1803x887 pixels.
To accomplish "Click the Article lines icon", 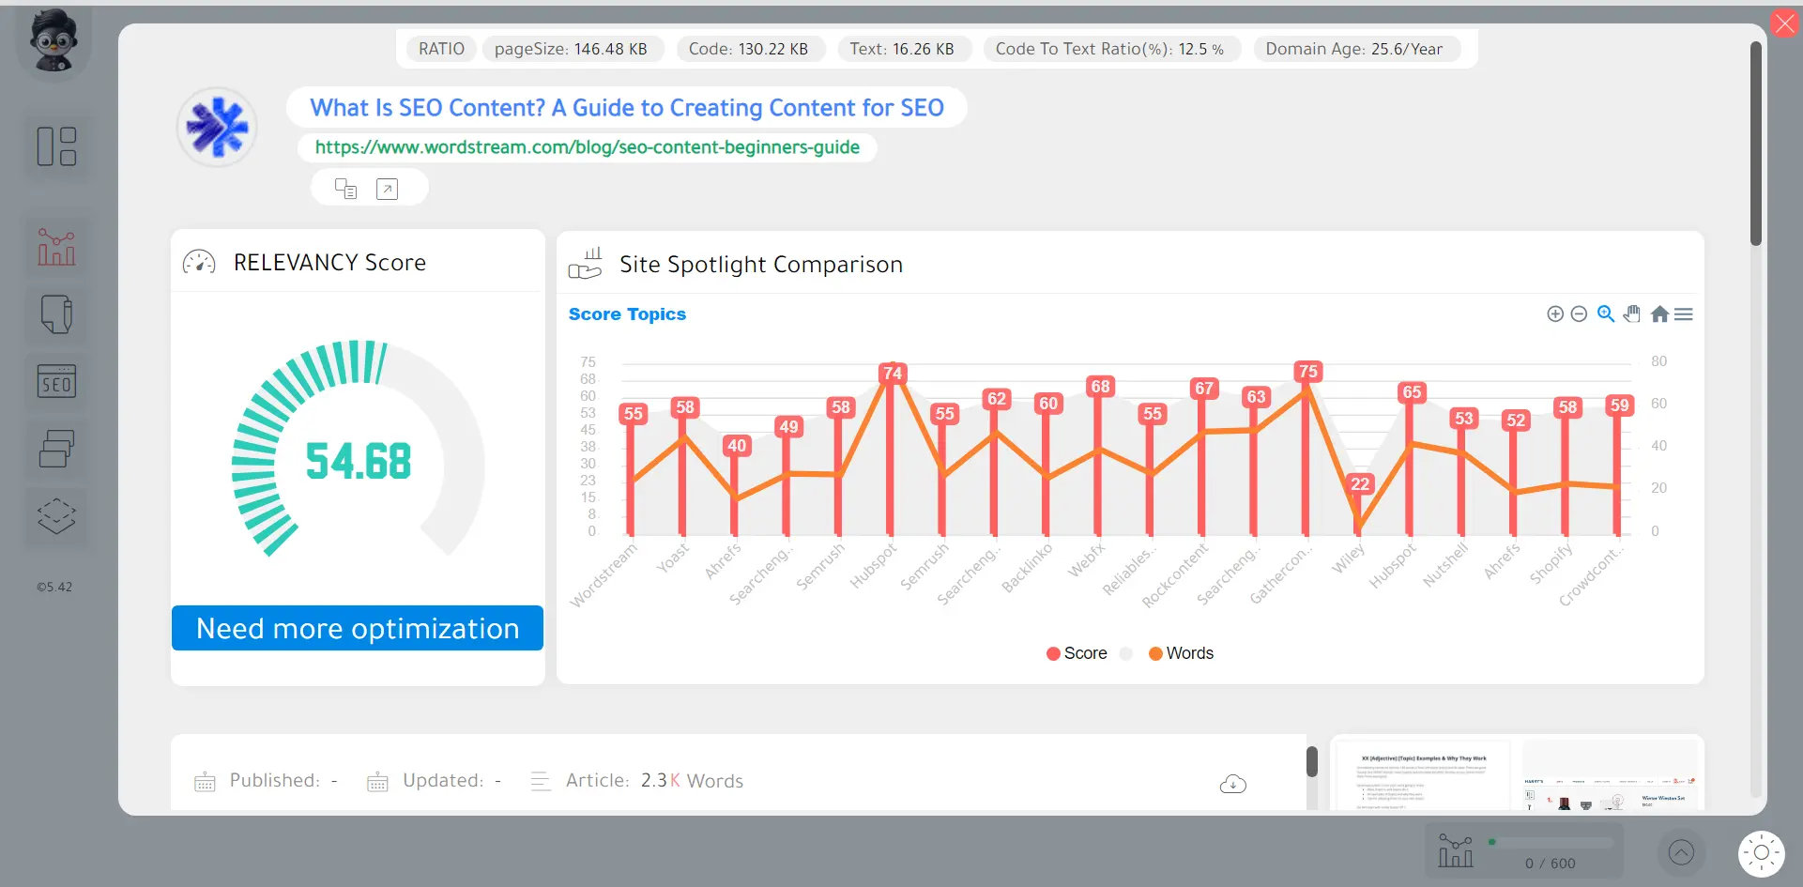I will tap(541, 781).
